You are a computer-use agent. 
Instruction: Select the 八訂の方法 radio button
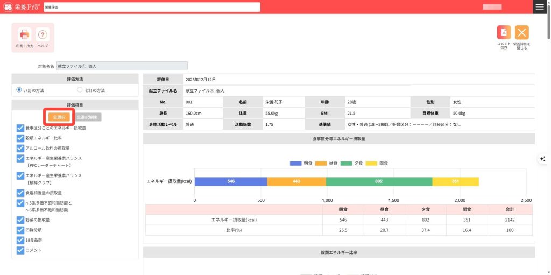click(19, 90)
